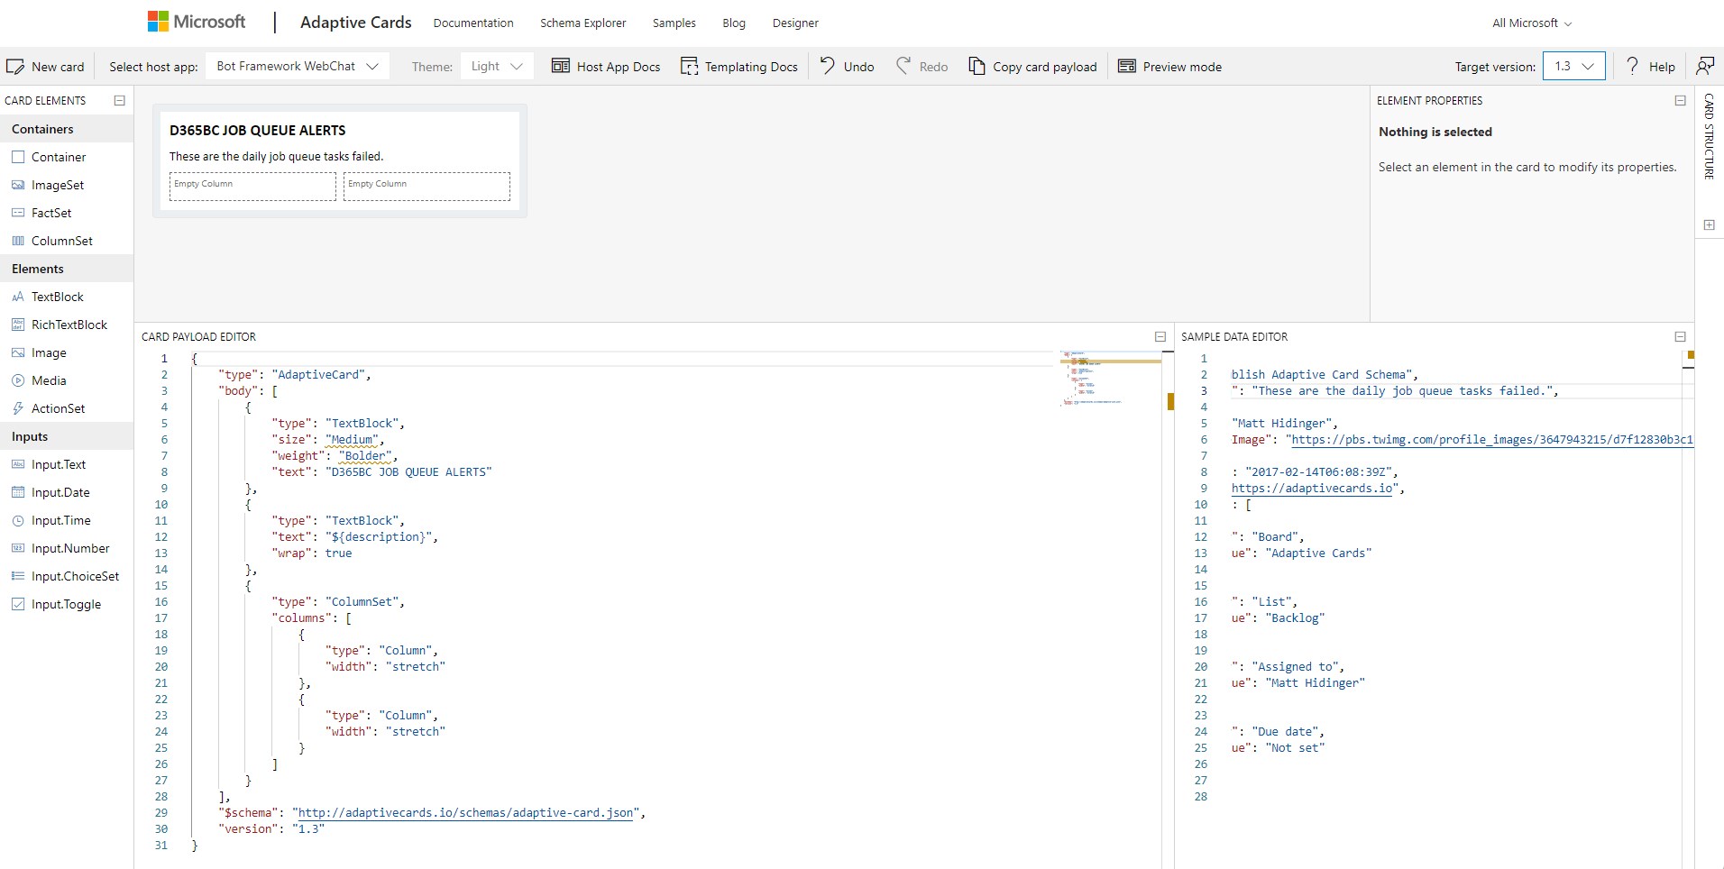Switch to Preview mode
This screenshot has width=1724, height=869.
coord(1169,67)
